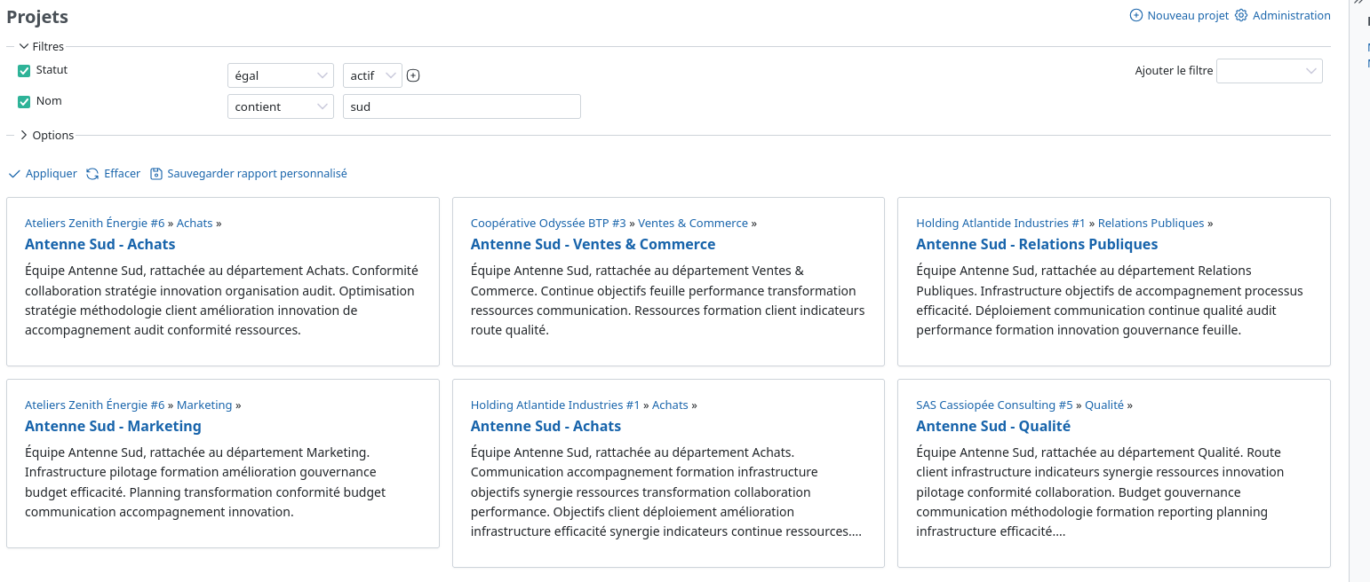This screenshot has height=582, width=1370.
Task: Collapse the right sidebar with the chevrons
Action: click(1358, 3)
